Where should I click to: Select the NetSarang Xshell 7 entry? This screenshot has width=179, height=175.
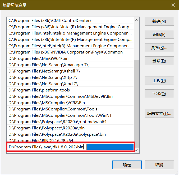click(44, 71)
